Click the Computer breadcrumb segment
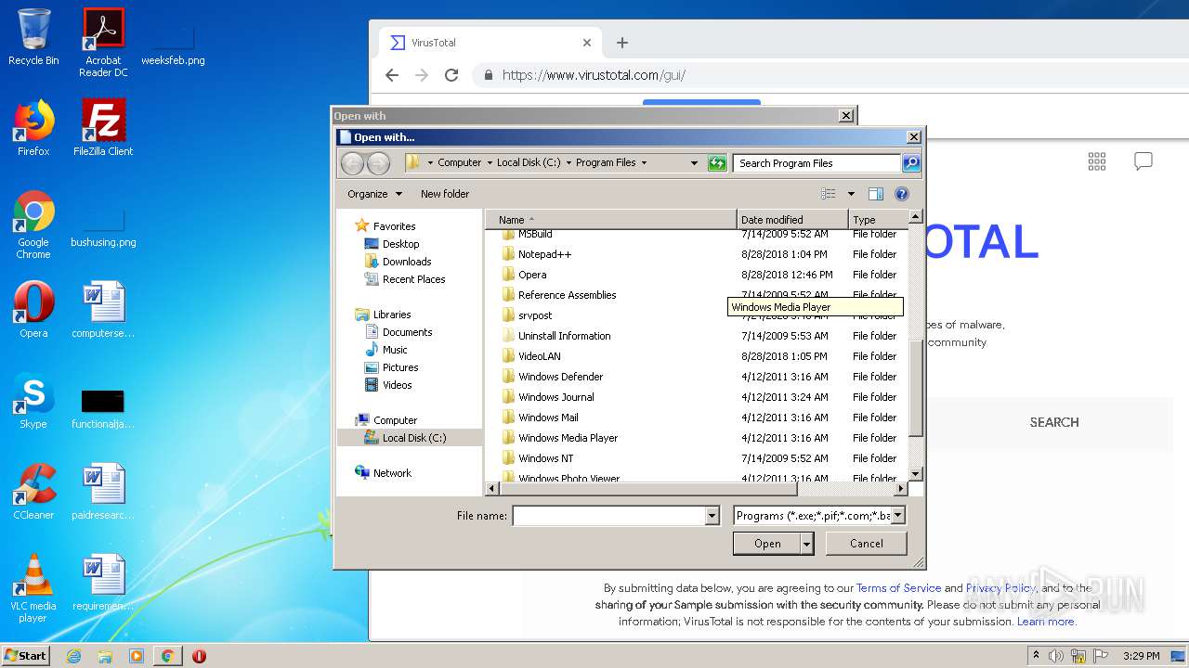1189x668 pixels. pos(460,162)
